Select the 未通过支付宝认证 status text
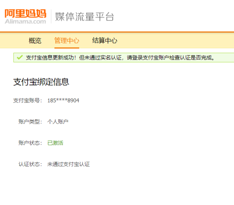The image size is (234, 205). 68,164
